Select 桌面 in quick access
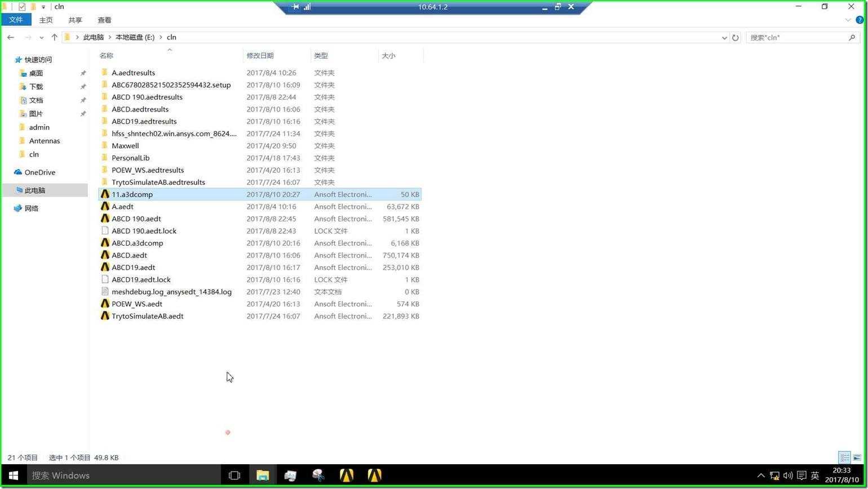This screenshot has height=489, width=868. (36, 73)
